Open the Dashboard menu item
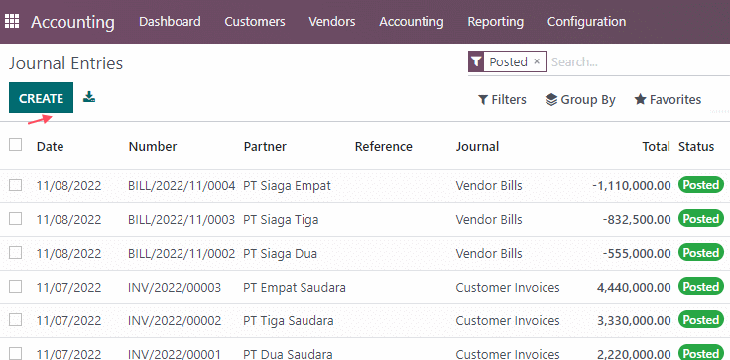 170,22
